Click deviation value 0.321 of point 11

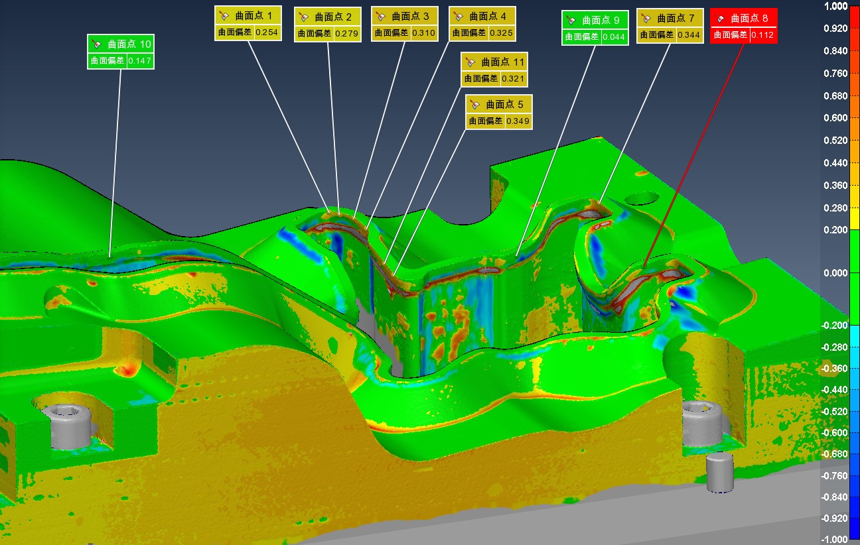coord(513,78)
